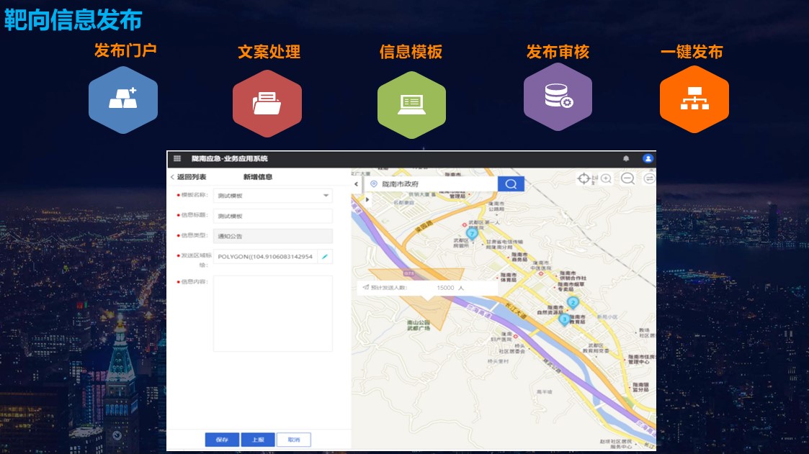Expand the map side panel right arrow
This screenshot has height=454, width=809.
click(367, 199)
